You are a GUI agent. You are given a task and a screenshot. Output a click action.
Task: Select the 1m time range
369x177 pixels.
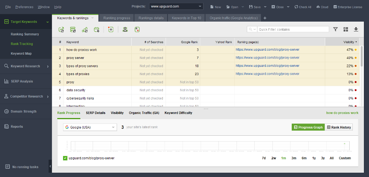pyautogui.click(x=283, y=158)
